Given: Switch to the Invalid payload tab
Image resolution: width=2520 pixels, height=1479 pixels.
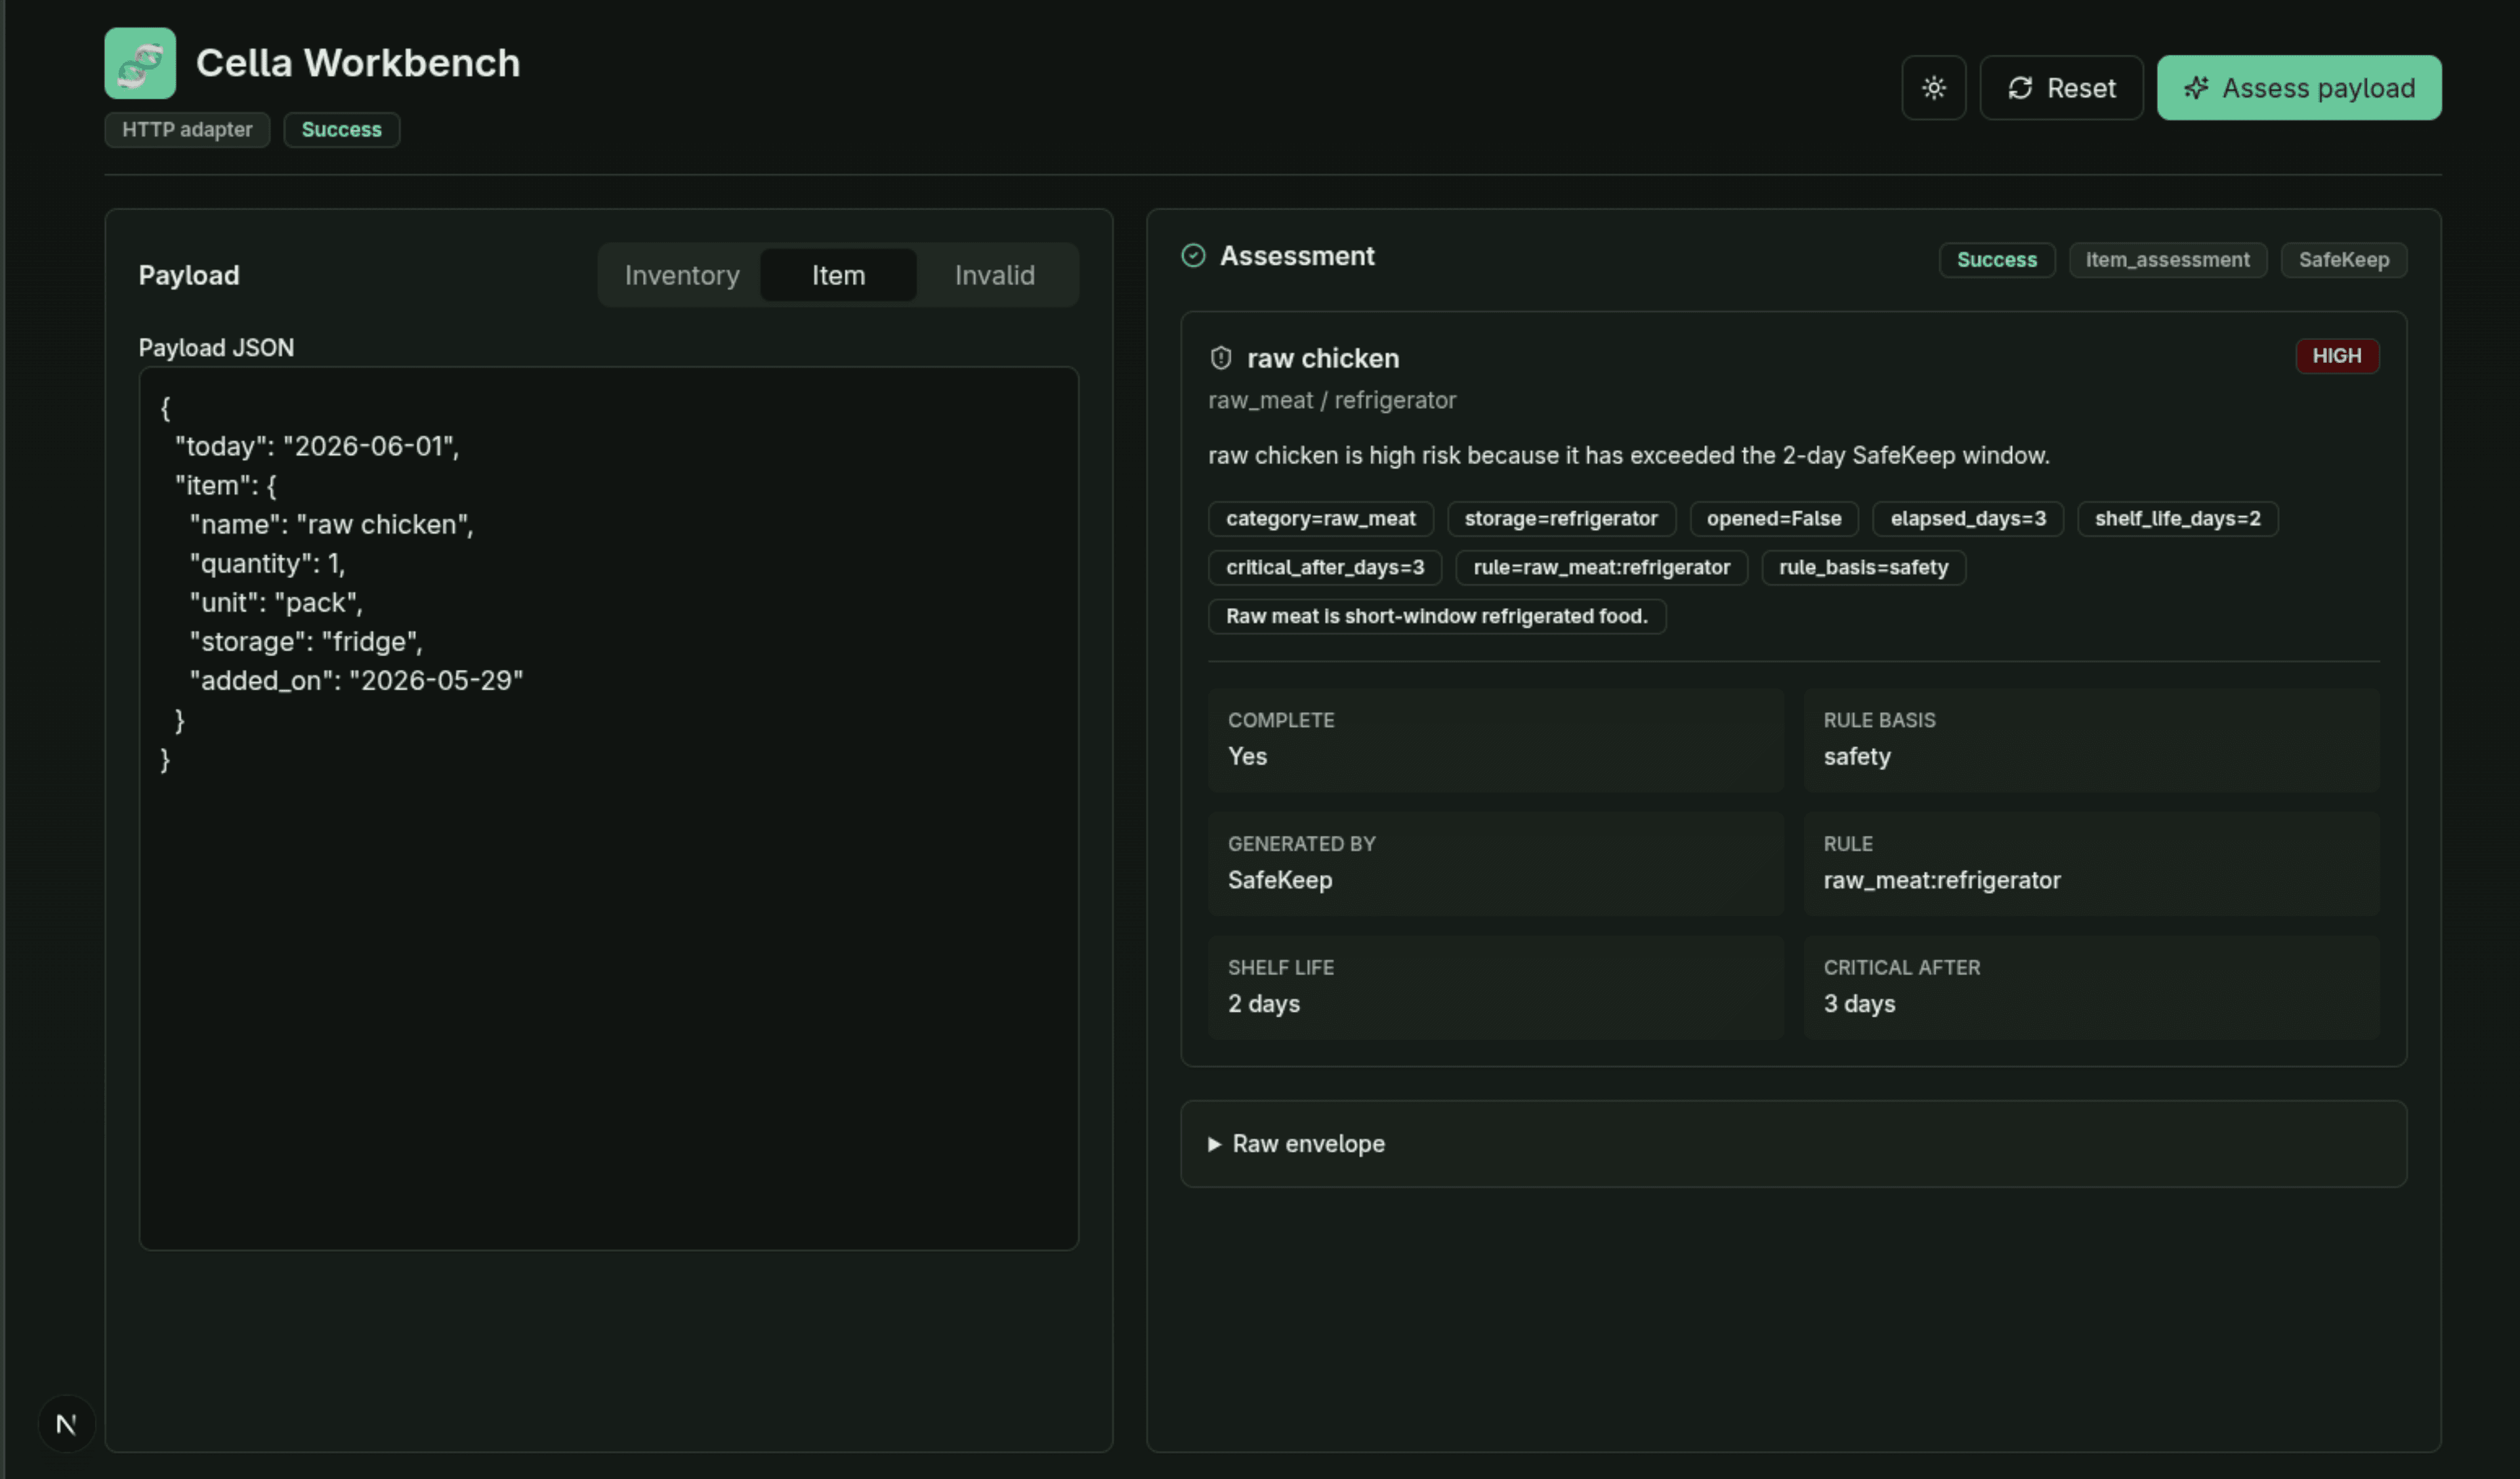Looking at the screenshot, I should coord(994,275).
